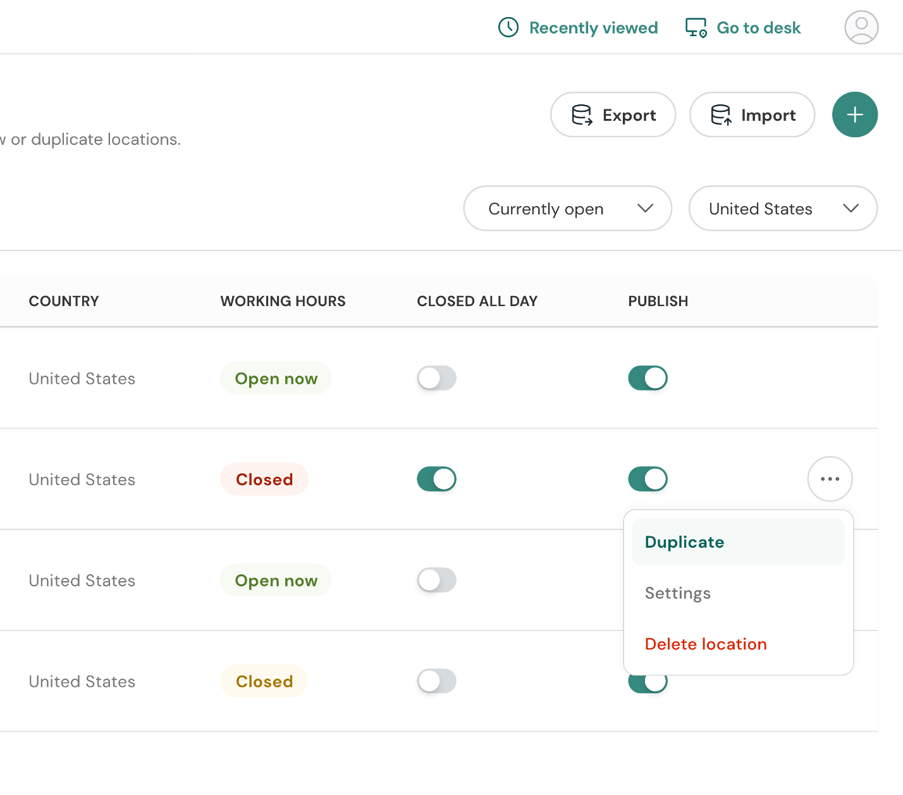903x795 pixels.
Task: Click the Go to desk link
Action: (x=758, y=28)
